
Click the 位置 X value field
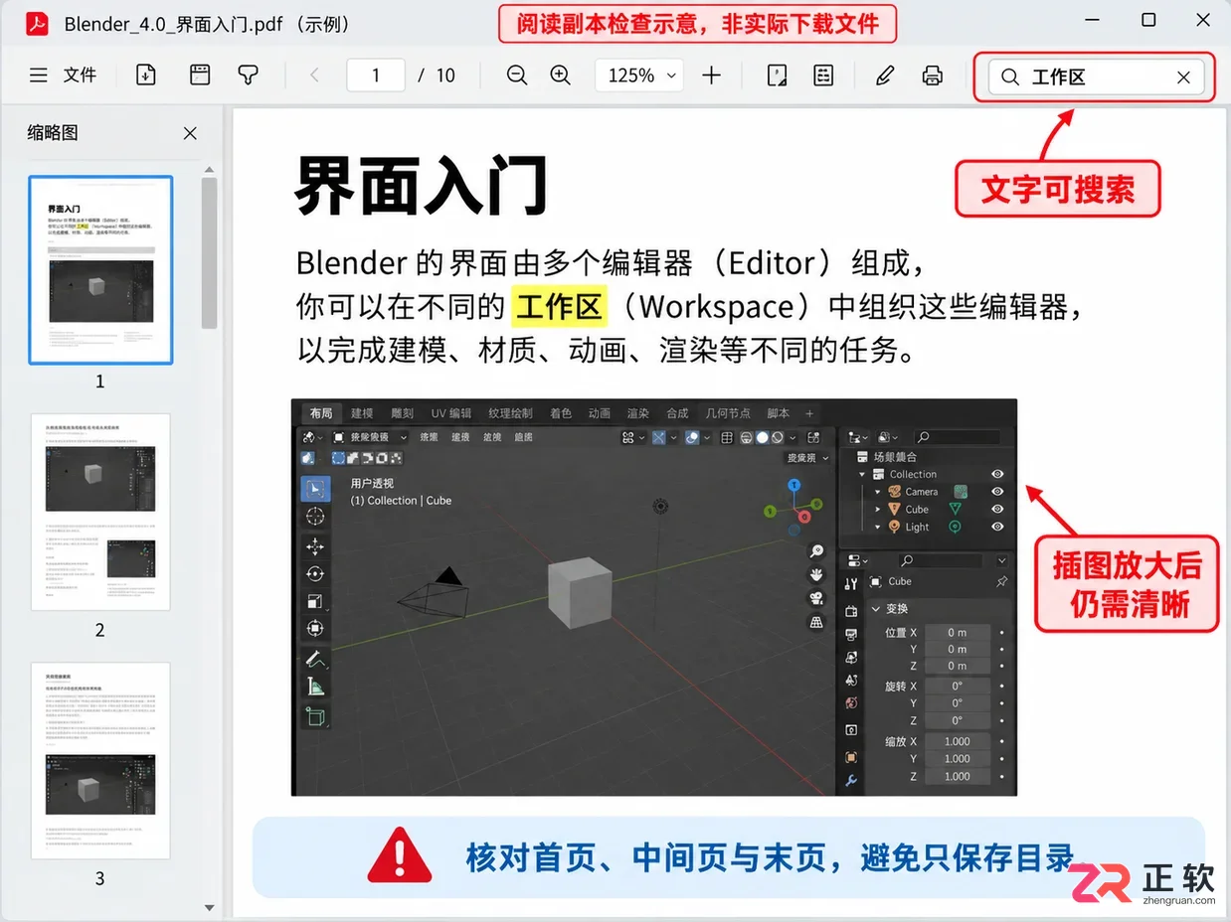point(957,632)
